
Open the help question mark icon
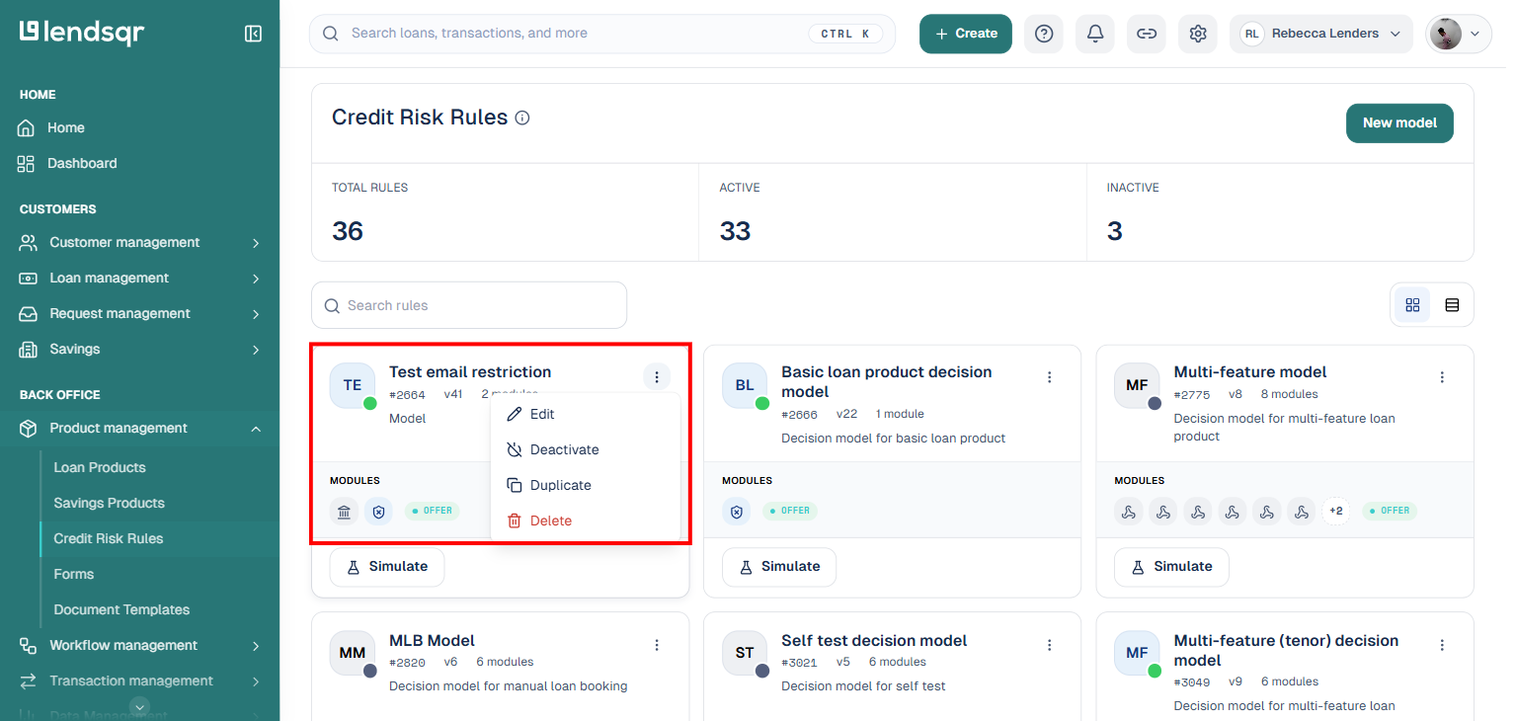pyautogui.click(x=1044, y=34)
